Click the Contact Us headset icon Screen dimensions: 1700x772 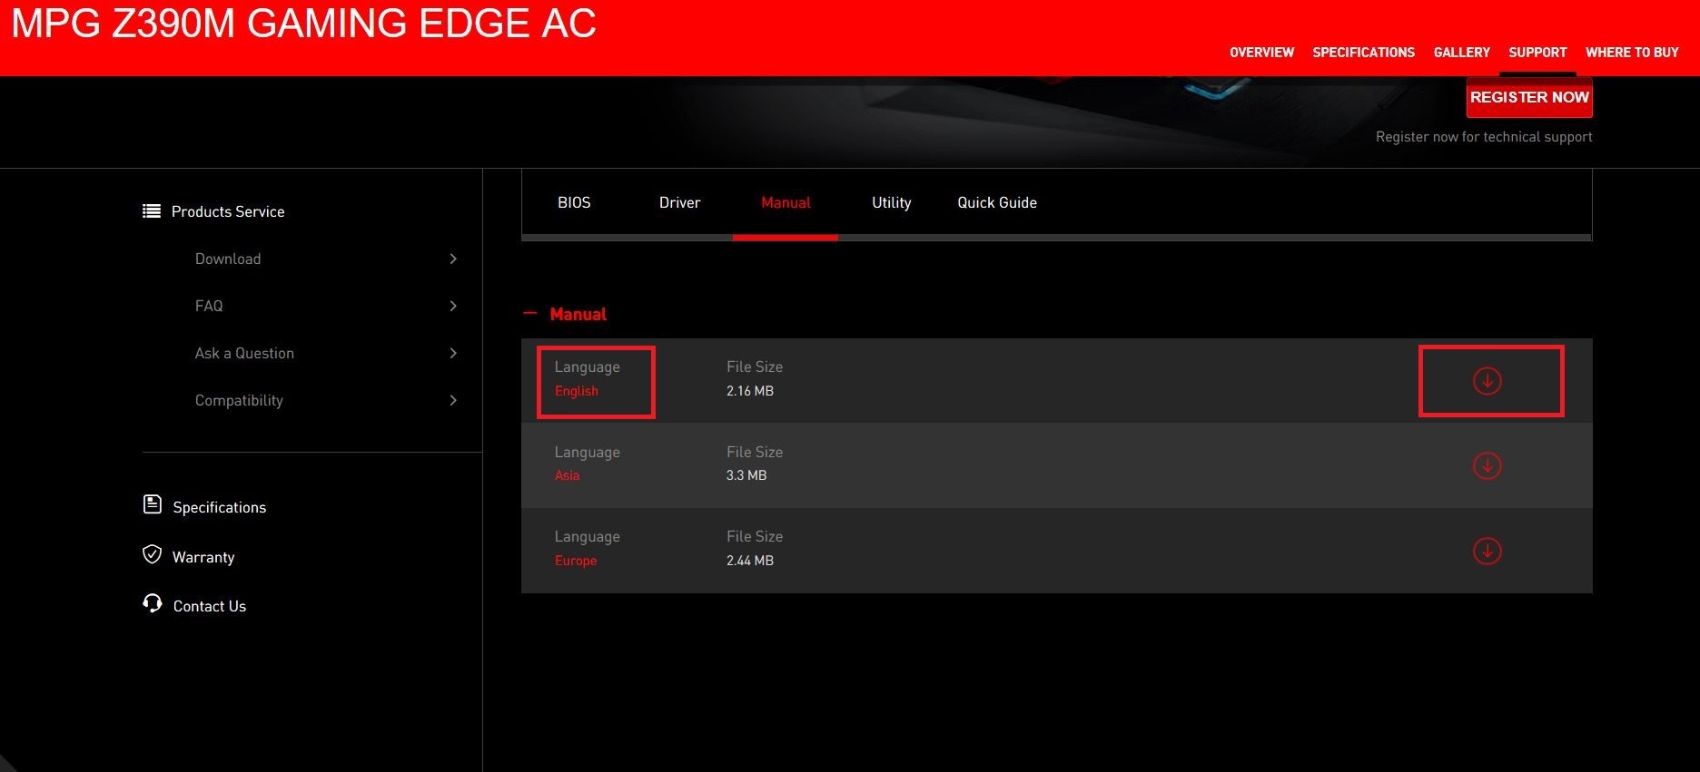153,603
